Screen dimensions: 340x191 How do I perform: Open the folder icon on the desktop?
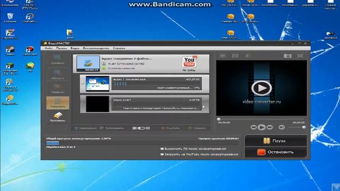click(70, 34)
